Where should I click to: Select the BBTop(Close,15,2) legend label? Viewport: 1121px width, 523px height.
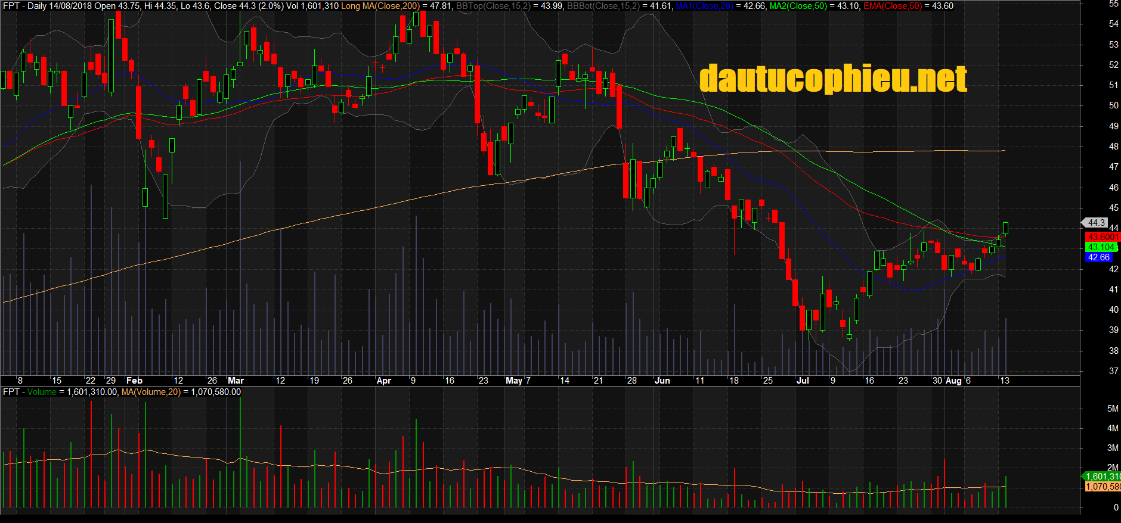point(493,6)
